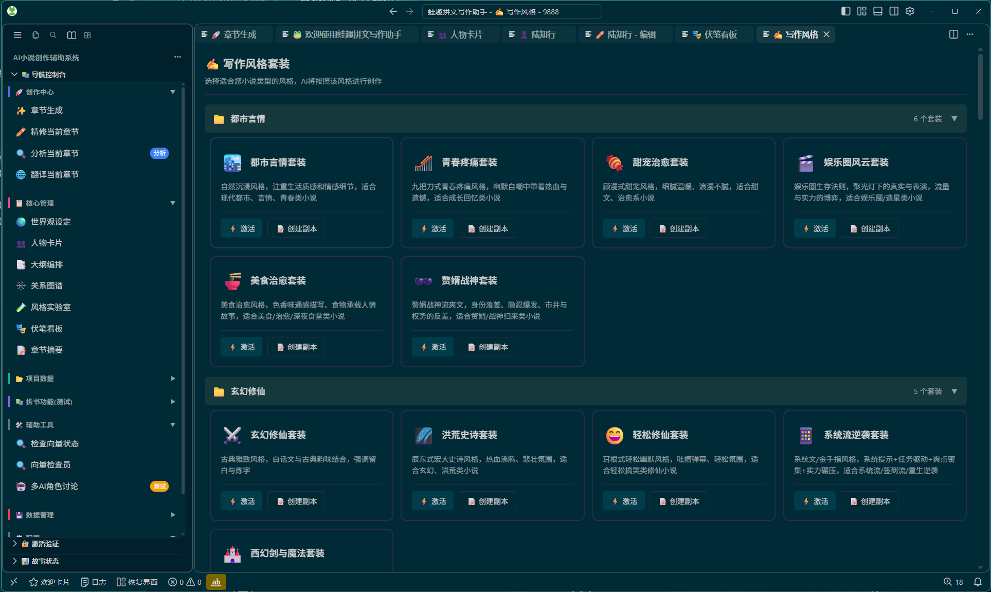The height and width of the screenshot is (592, 991).
Task: Switch to the 伏笔看板 tab
Action: click(x=715, y=34)
